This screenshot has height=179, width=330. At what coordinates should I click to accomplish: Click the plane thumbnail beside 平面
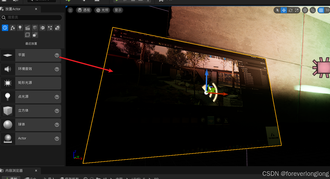(8, 55)
